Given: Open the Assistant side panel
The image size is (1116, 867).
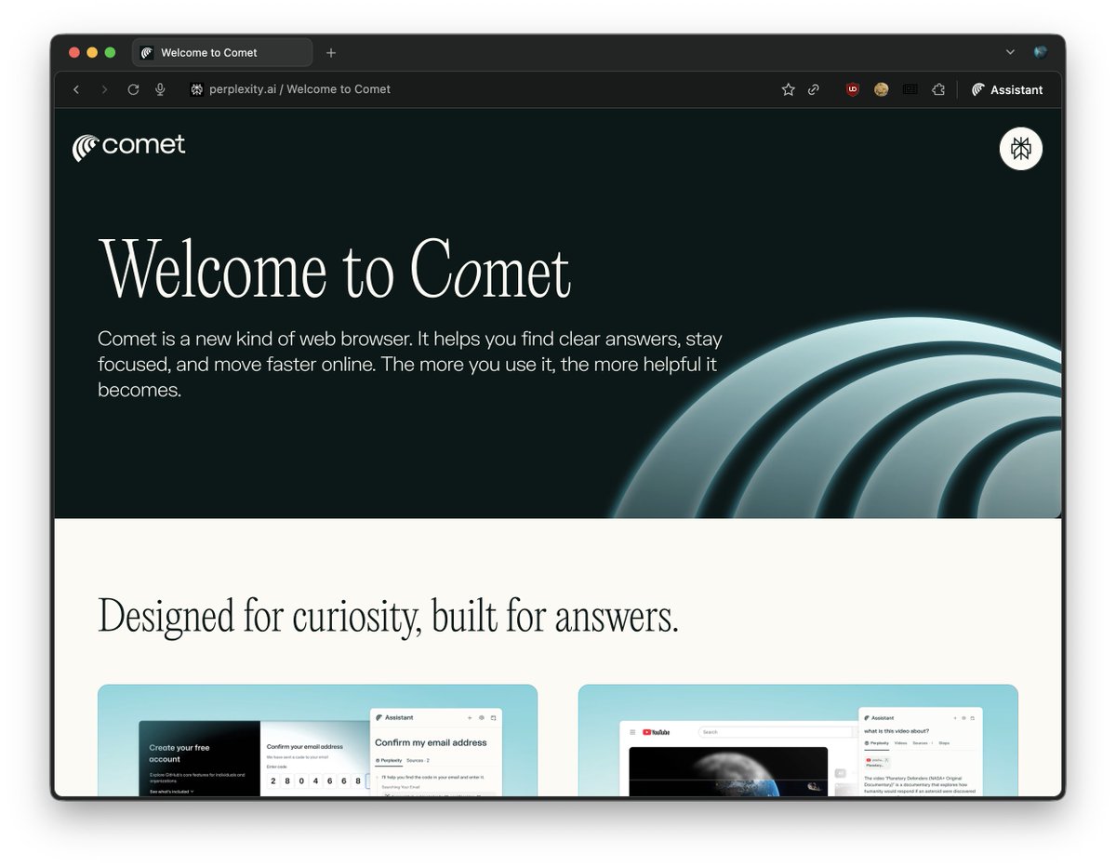Looking at the screenshot, I should click(1007, 89).
